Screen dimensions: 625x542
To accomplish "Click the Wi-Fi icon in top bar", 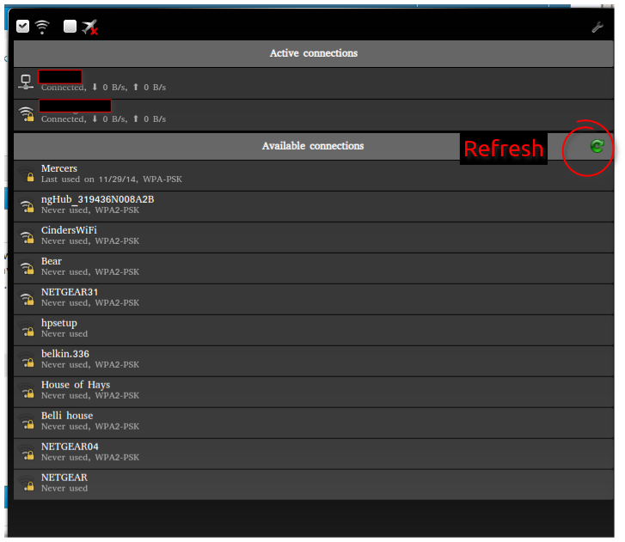I will pos(42,27).
